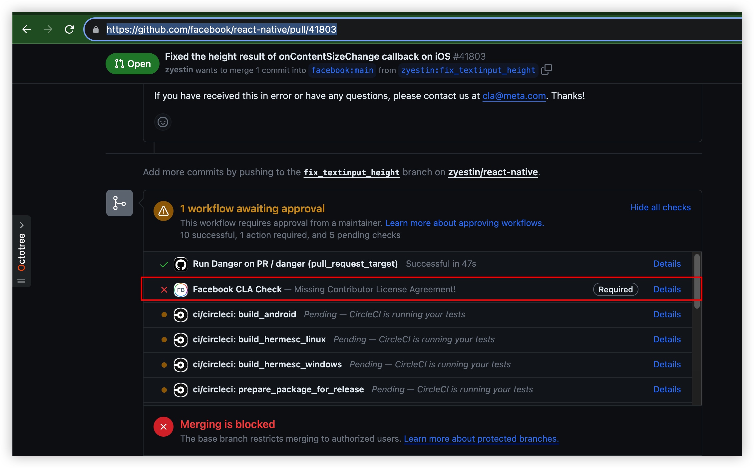This screenshot has width=754, height=468.
Task: Open Learn more about protected branches
Action: point(481,439)
